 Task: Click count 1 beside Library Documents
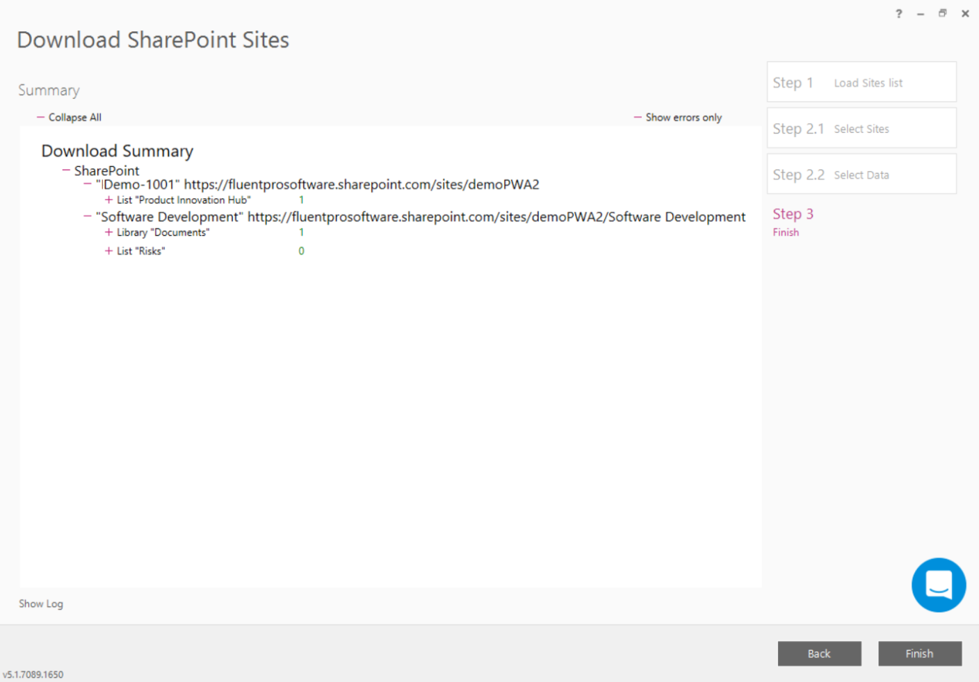coord(301,232)
